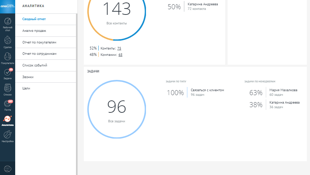Select Сводный отчет menu item
The image size is (310, 175).
tap(34, 19)
